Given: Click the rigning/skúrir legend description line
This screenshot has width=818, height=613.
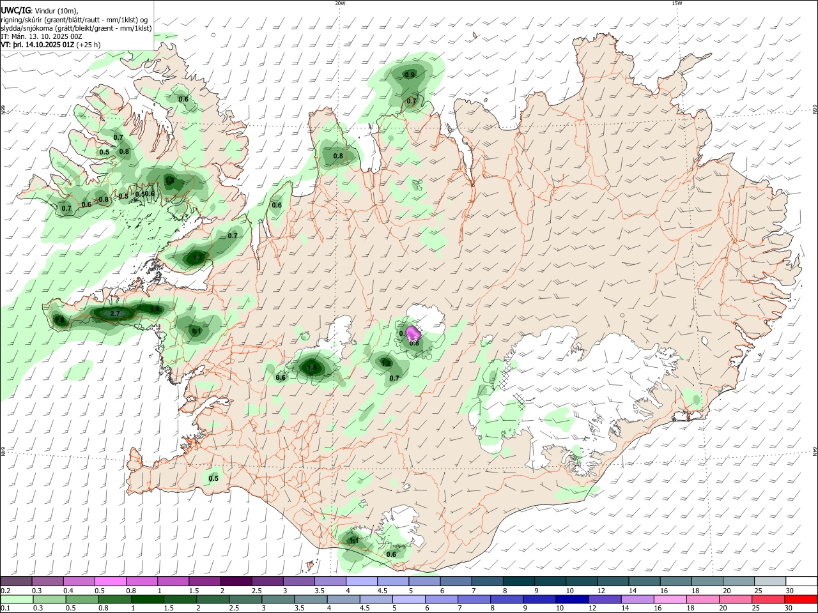Looking at the screenshot, I should (x=74, y=20).
